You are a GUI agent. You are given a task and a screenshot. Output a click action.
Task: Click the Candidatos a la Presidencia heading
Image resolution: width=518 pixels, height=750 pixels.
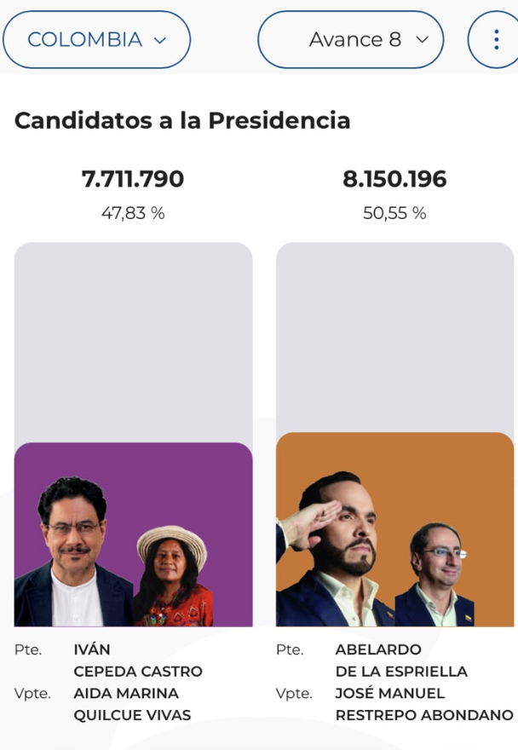coord(182,120)
